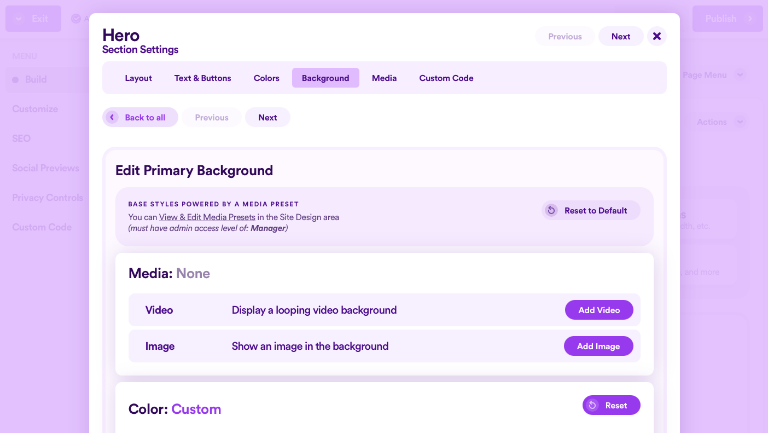Image resolution: width=768 pixels, height=433 pixels.
Task: Open the Colors tab
Action: click(266, 78)
